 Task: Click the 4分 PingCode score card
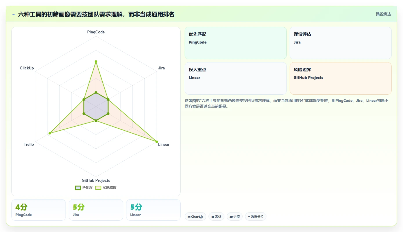click(39, 210)
